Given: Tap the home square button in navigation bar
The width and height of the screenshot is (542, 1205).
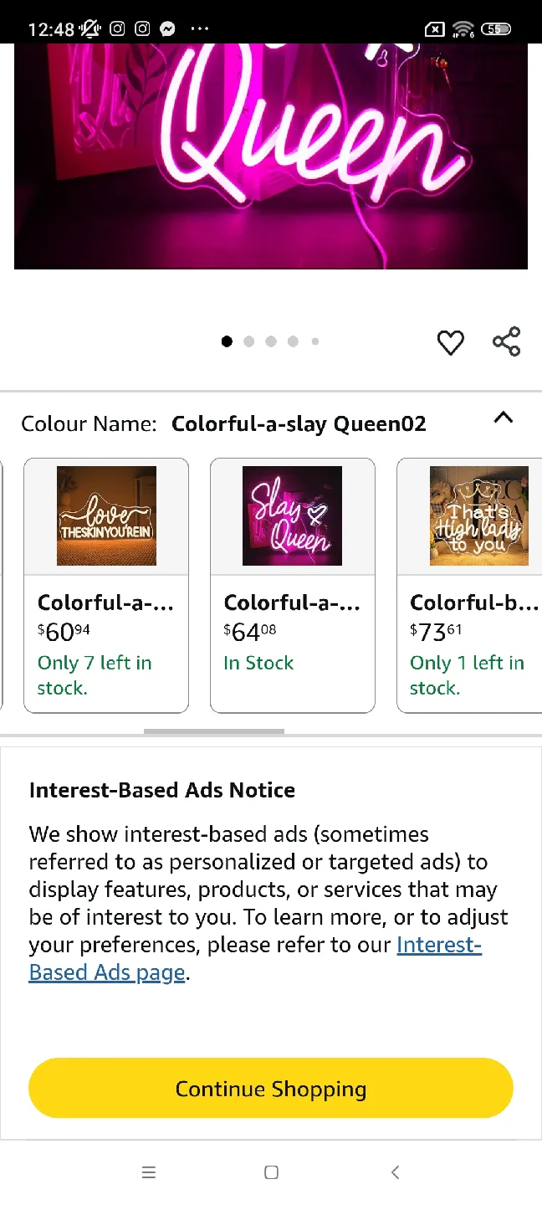Looking at the screenshot, I should 271,1172.
